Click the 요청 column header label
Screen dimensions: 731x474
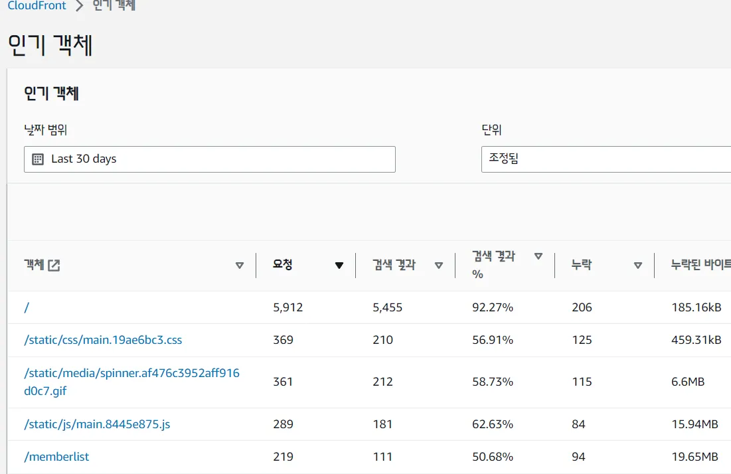click(x=282, y=265)
